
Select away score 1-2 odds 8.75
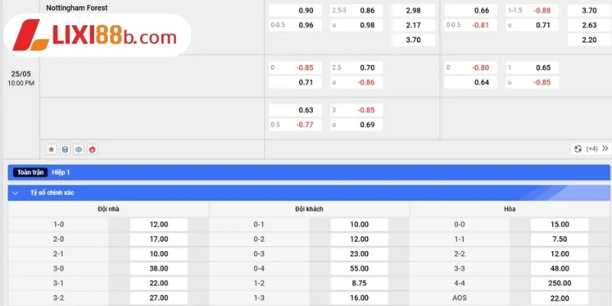coord(359,283)
